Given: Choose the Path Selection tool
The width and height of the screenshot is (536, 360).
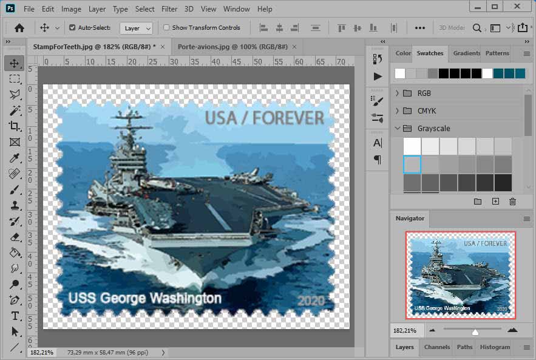Looking at the screenshot, I should 15,331.
